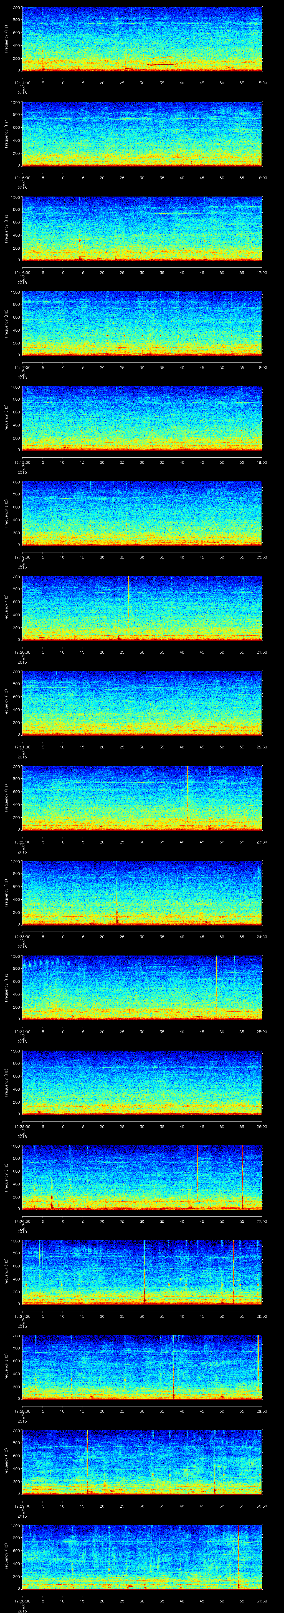Select the 19:30:00 start time label

coord(22,1600)
